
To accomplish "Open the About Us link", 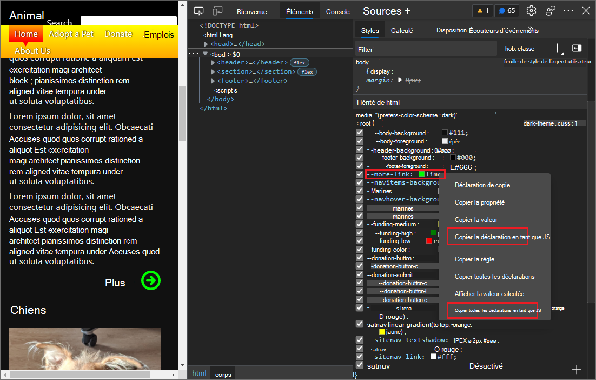I will (32, 50).
